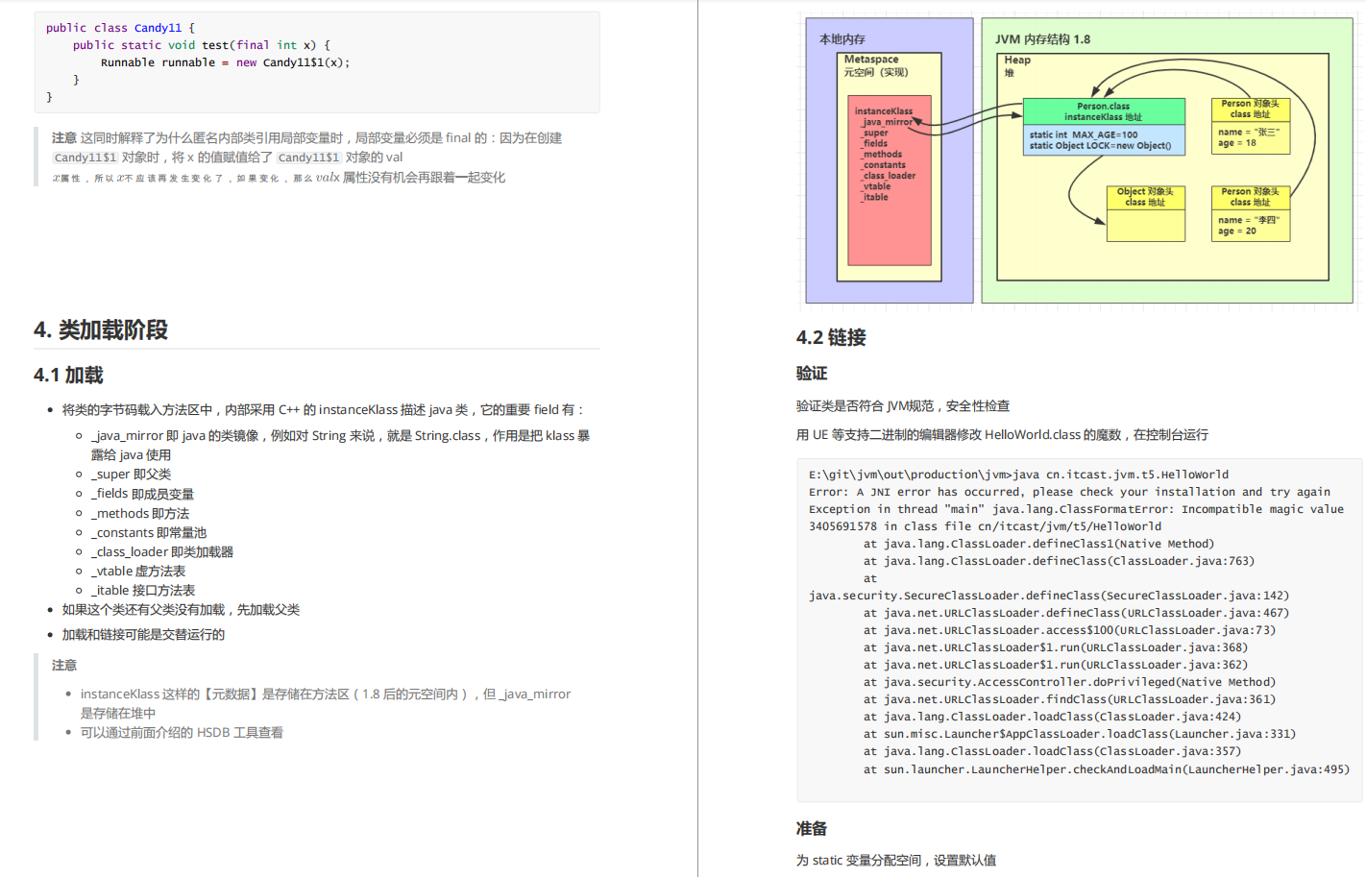The width and height of the screenshot is (1366, 877).
Task: Click stack line 'URLClassLoader$1.run(URLClassLoader.java:362)'
Action: [1056, 665]
